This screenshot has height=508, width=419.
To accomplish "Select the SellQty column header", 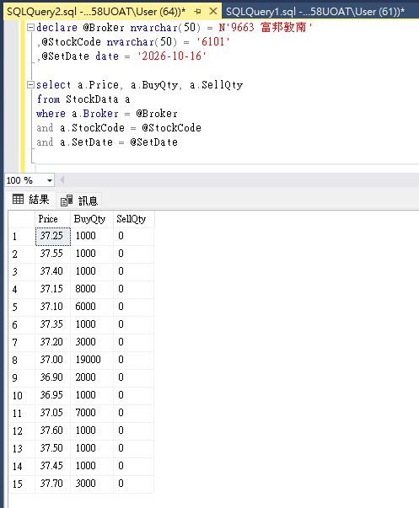I will (133, 219).
